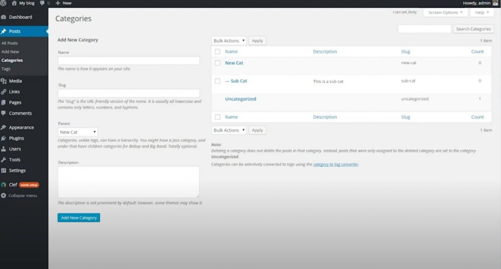The height and width of the screenshot is (269, 501).
Task: Check the New Cat category checkbox
Action: (218, 63)
